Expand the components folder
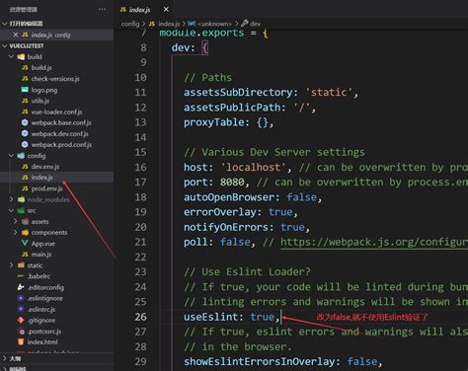 click(x=15, y=232)
